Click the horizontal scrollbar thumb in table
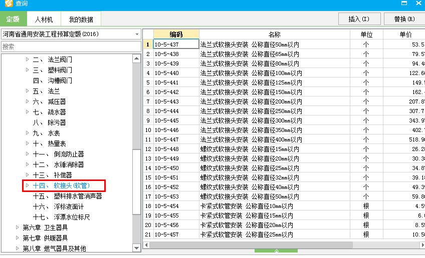This screenshot has height=258, width=425. click(251, 245)
